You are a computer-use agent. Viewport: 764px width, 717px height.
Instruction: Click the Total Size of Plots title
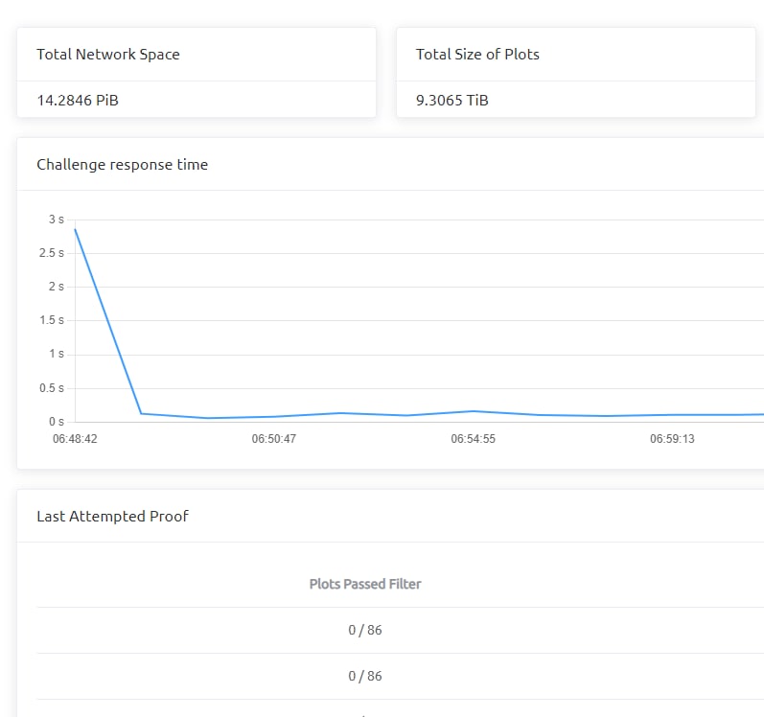[477, 55]
